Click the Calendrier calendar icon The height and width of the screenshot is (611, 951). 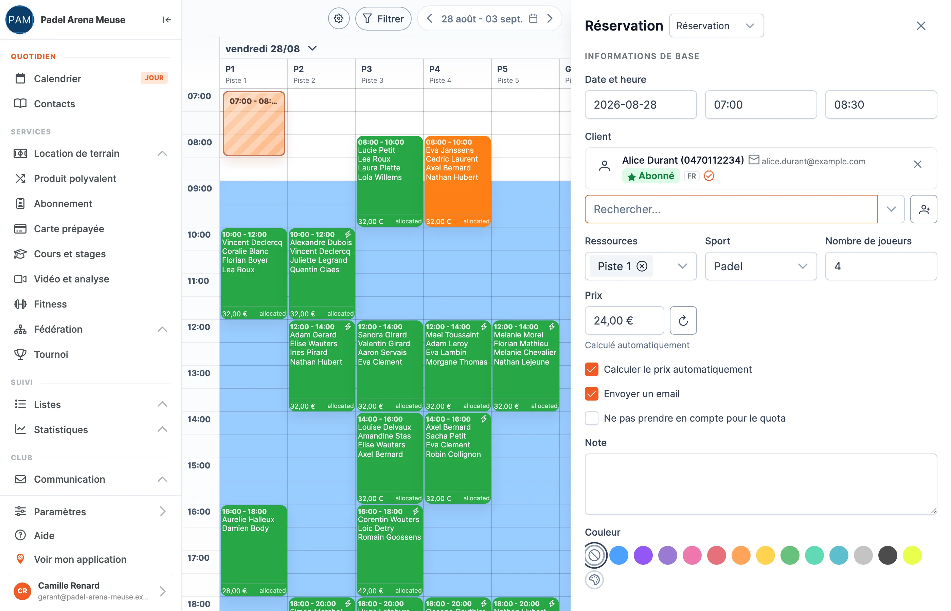(x=20, y=78)
